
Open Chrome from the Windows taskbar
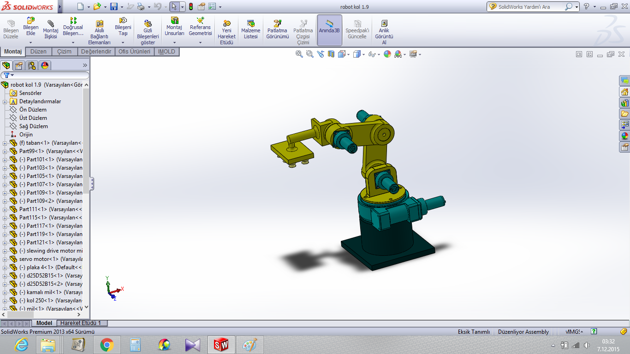[x=107, y=345]
